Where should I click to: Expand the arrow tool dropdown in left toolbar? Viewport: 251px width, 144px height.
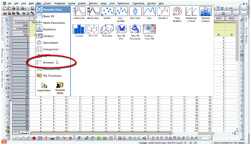click(x=10, y=67)
